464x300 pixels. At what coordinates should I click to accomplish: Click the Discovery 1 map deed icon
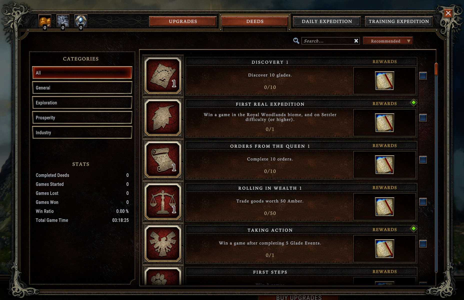[163, 76]
